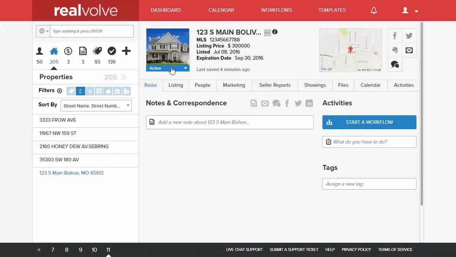Click Submit a Support Ticket link
The height and width of the screenshot is (257, 456).
[294, 250]
